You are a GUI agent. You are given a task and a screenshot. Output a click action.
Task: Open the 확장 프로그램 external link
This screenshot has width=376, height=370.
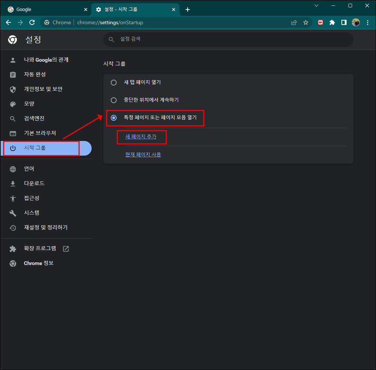[65, 249]
